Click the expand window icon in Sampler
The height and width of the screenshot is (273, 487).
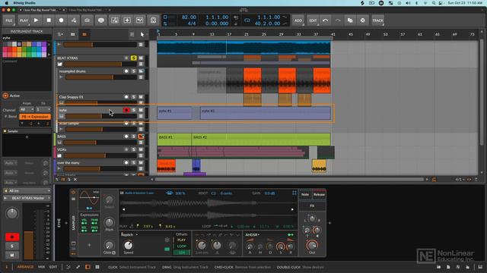pyautogui.click(x=294, y=193)
